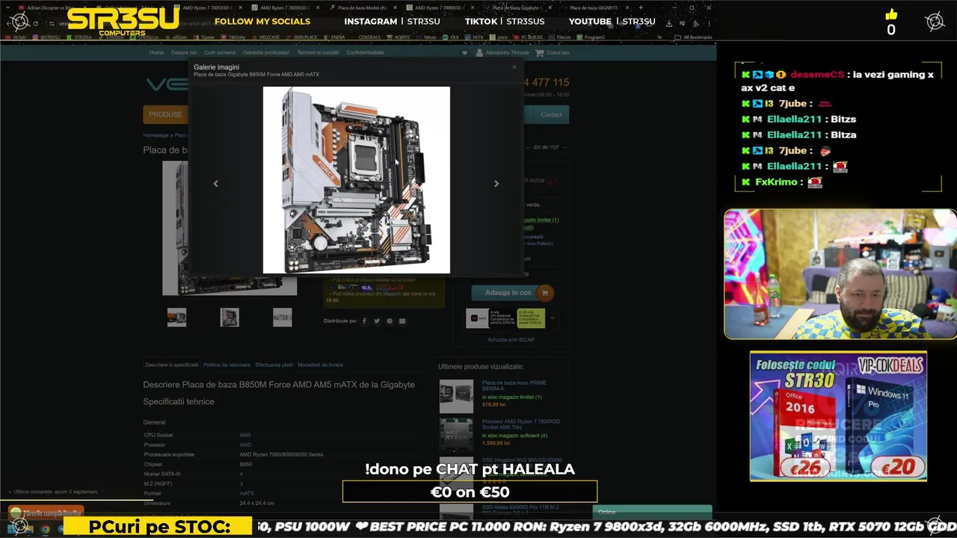
Task: Go to the Homepage breadcrumb
Action: pos(156,135)
